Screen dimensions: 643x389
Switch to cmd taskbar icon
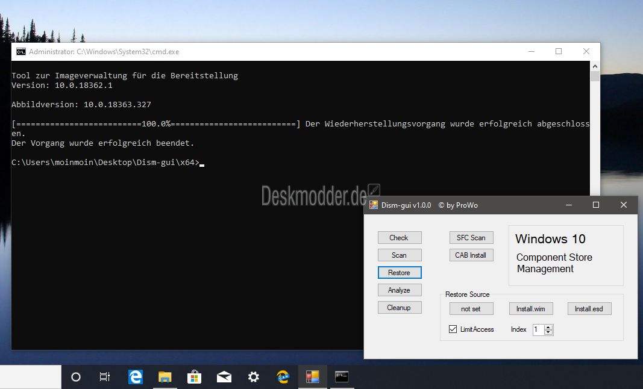pyautogui.click(x=342, y=377)
